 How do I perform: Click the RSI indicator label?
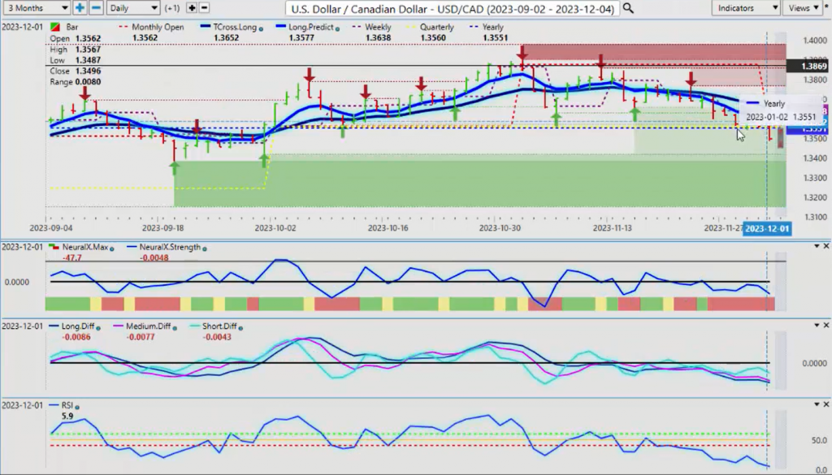click(67, 405)
